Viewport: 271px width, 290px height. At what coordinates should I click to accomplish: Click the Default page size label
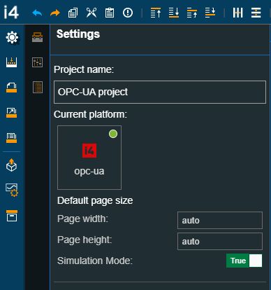click(x=95, y=200)
